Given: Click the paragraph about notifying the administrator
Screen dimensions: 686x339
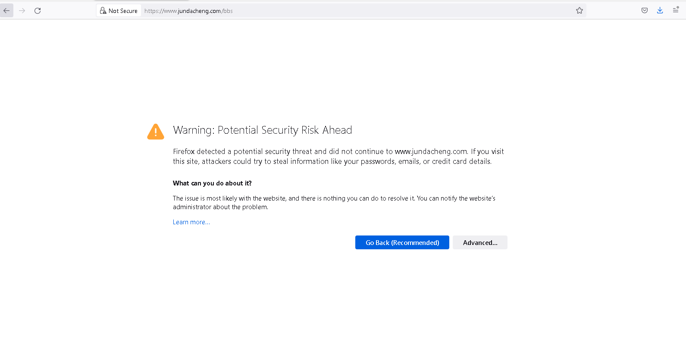Looking at the screenshot, I should pyautogui.click(x=334, y=203).
